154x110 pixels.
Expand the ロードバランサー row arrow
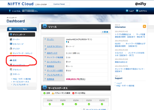coord(45,61)
